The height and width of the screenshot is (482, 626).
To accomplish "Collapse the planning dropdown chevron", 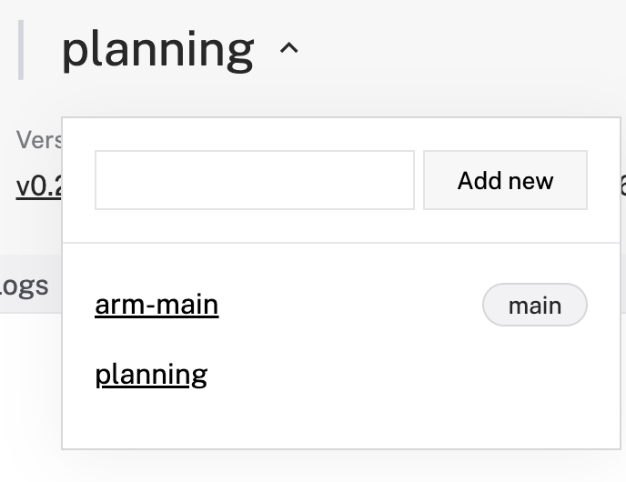I will 288,51.
